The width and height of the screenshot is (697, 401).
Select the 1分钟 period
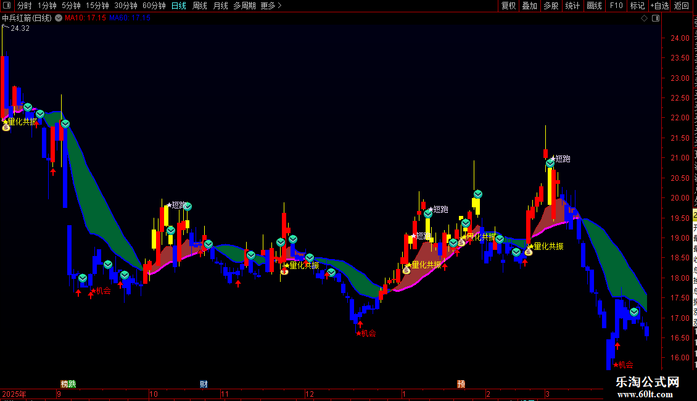(47, 6)
